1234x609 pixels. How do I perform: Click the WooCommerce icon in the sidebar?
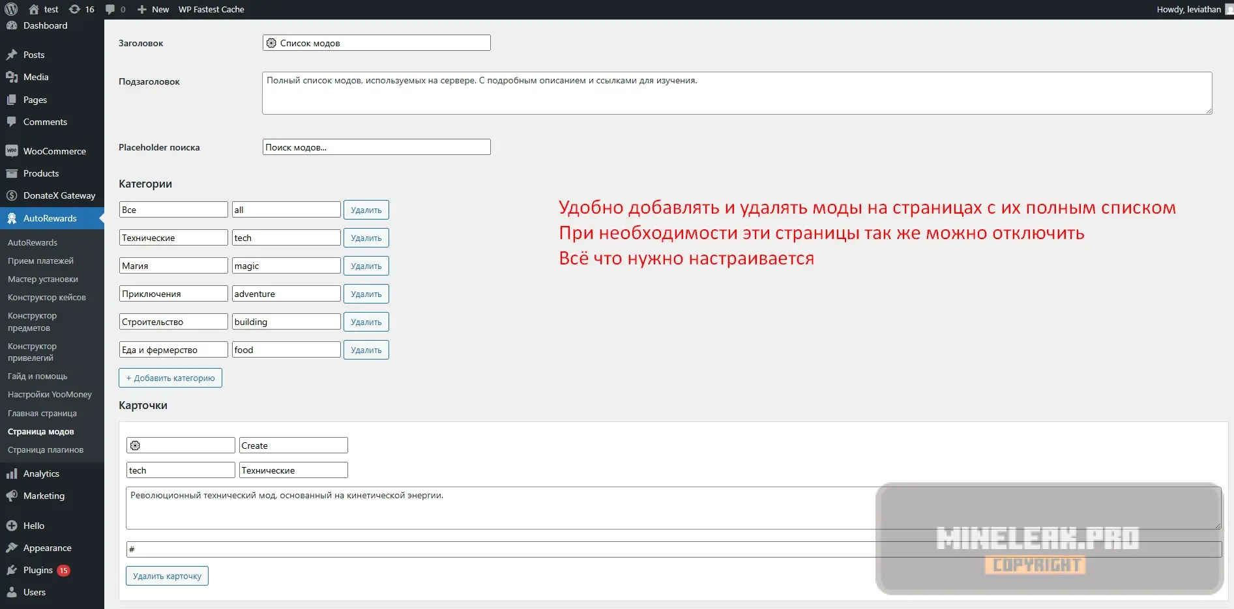(x=12, y=151)
